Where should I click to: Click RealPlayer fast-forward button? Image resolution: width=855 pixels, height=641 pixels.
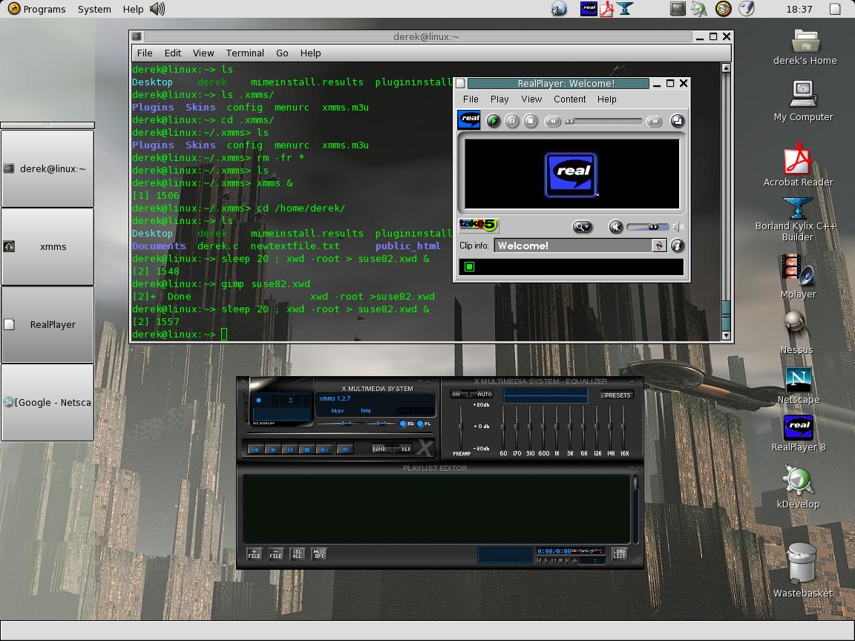(654, 122)
